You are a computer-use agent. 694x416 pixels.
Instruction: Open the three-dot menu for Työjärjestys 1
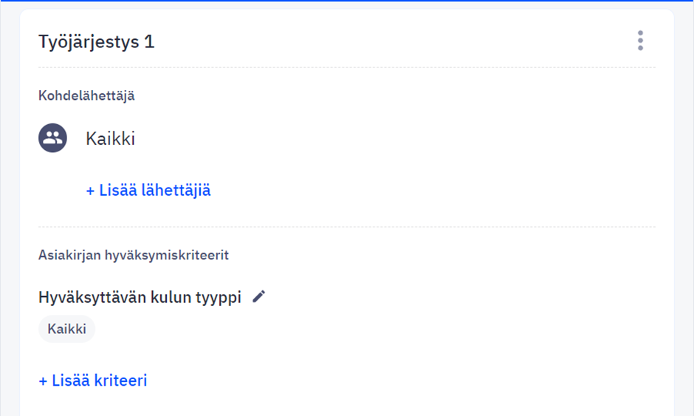click(x=640, y=41)
